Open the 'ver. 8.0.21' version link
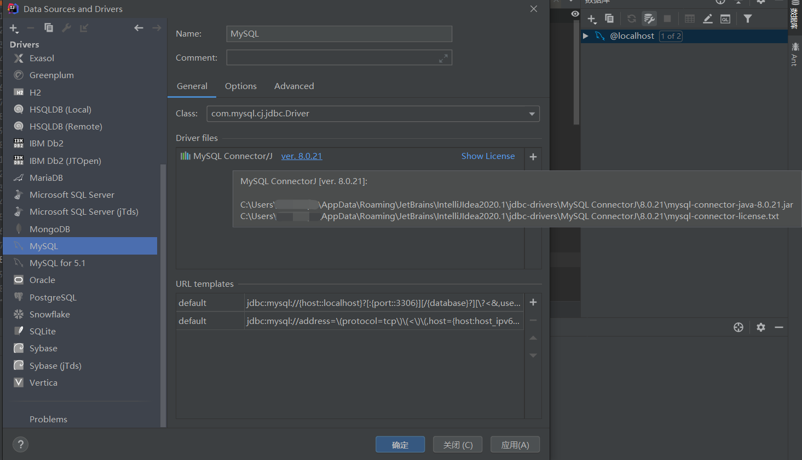 point(302,156)
